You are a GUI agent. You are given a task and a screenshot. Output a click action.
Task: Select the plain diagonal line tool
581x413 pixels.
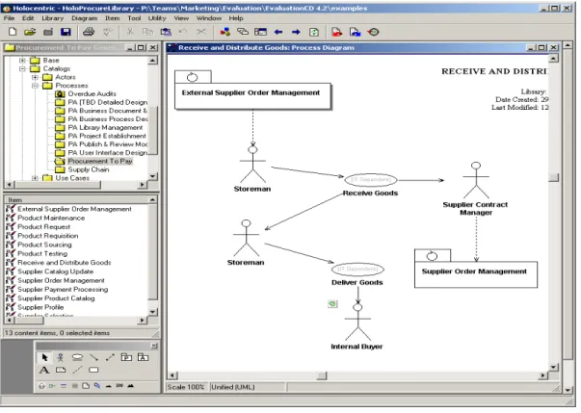point(77,370)
